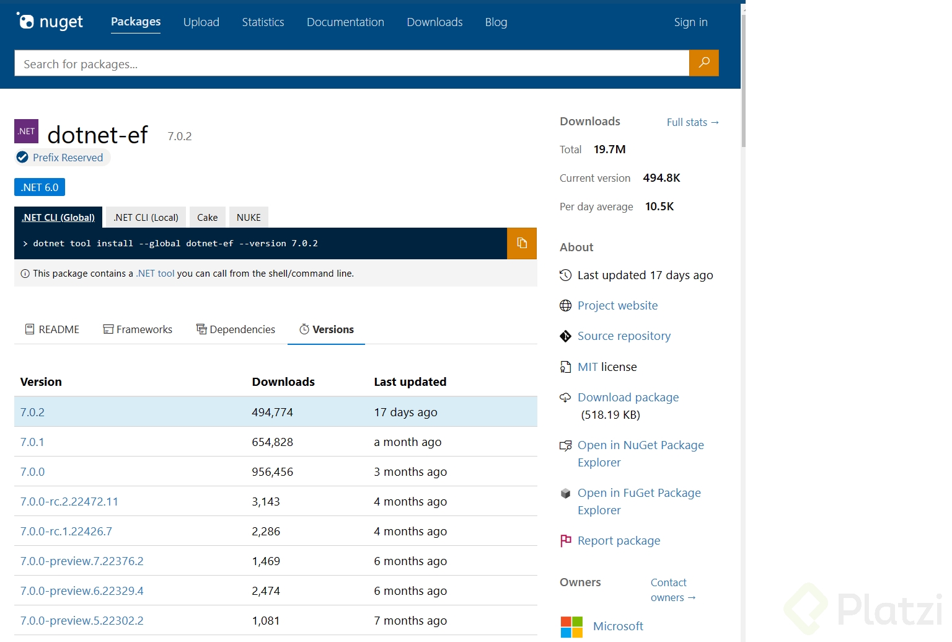Open version 7.0.0-rc.2.22472.11 link

[69, 502]
